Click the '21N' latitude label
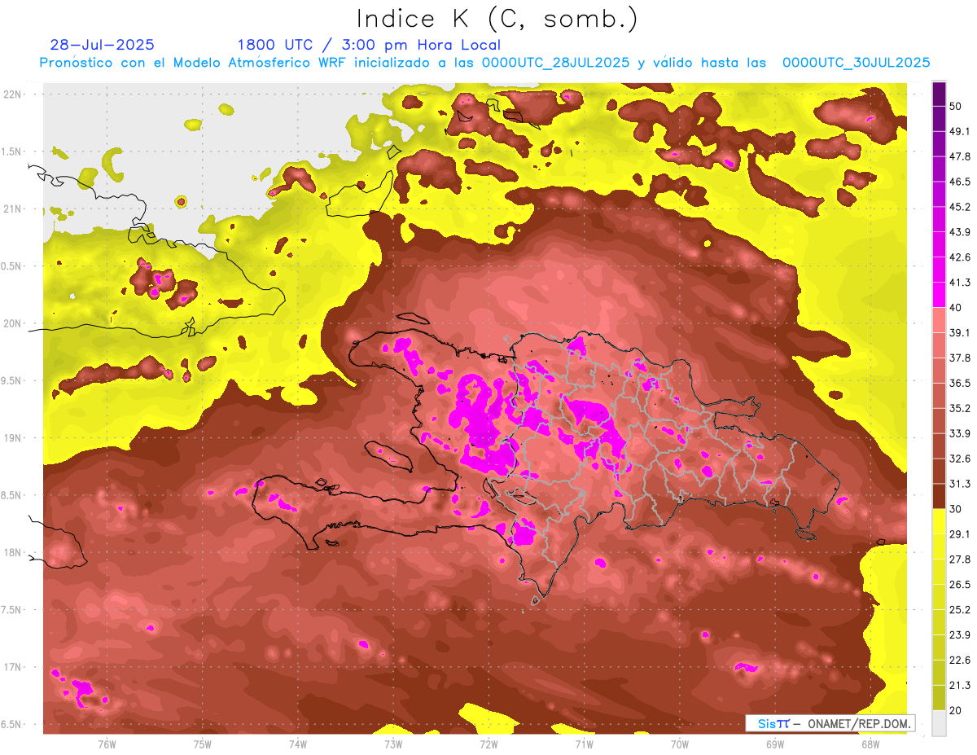 [x=14, y=209]
